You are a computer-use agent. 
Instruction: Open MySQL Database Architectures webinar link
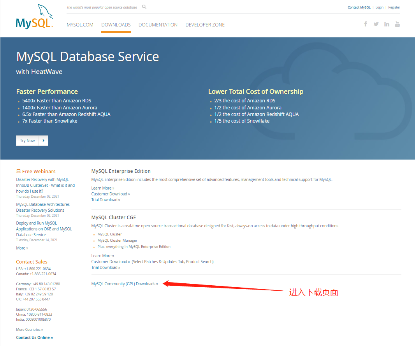pyautogui.click(x=44, y=207)
